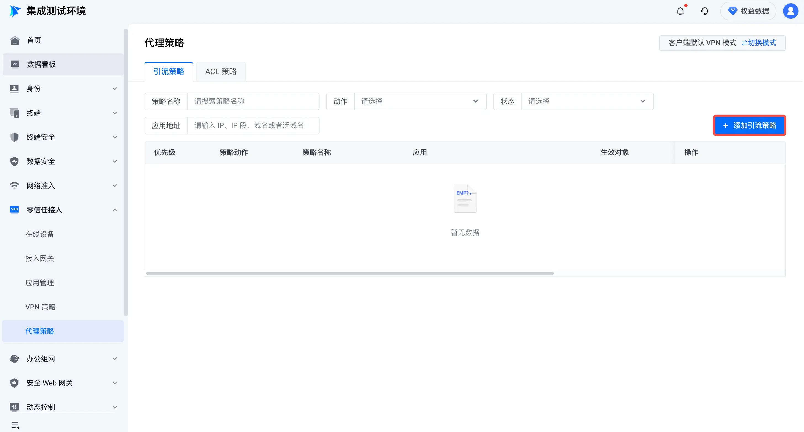Image resolution: width=804 pixels, height=432 pixels.
Task: Open the 动作 请选择 dropdown
Action: click(420, 101)
